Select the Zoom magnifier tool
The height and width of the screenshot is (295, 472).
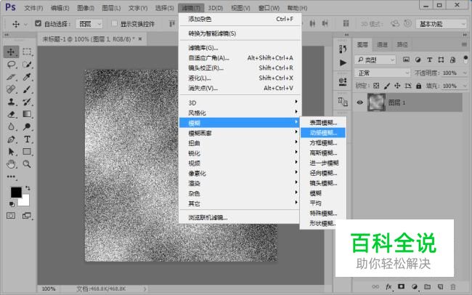point(27,164)
